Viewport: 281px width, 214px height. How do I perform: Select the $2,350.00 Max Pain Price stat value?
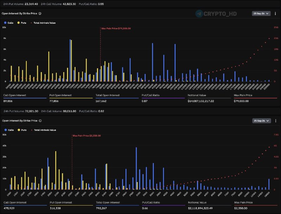tap(241, 208)
